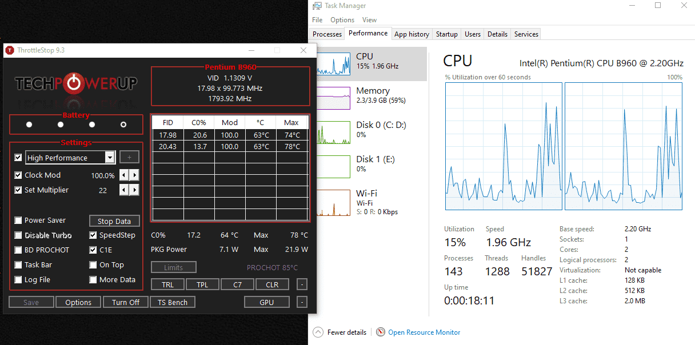This screenshot has width=695, height=345.
Task: Switch to the Services tab
Action: [526, 34]
